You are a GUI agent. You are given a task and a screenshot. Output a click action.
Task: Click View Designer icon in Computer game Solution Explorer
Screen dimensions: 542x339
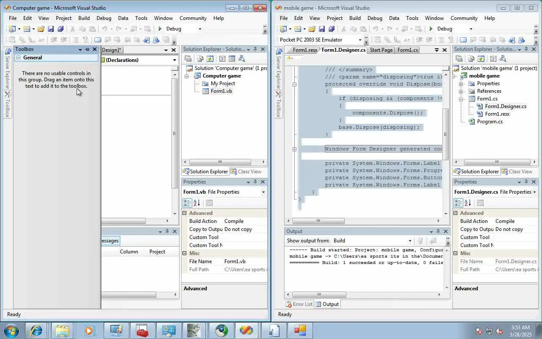pyautogui.click(x=232, y=58)
